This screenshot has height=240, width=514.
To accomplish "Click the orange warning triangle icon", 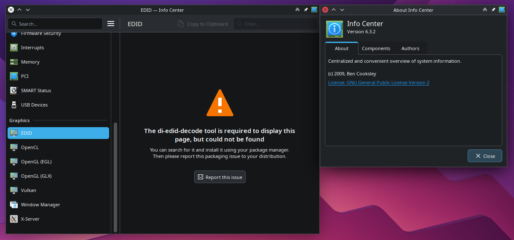I will (220, 103).
